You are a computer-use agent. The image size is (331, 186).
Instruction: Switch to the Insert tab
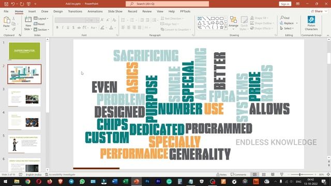click(x=32, y=11)
